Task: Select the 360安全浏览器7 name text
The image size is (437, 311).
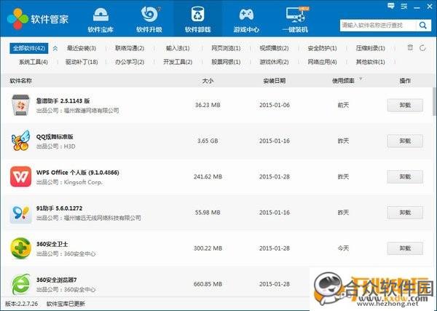Action: point(56,280)
